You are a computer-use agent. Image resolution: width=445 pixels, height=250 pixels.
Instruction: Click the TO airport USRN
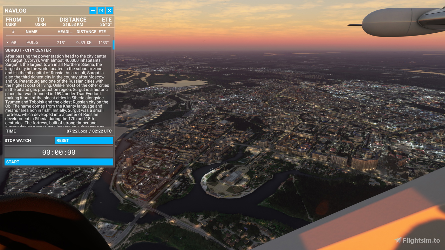pos(40,24)
